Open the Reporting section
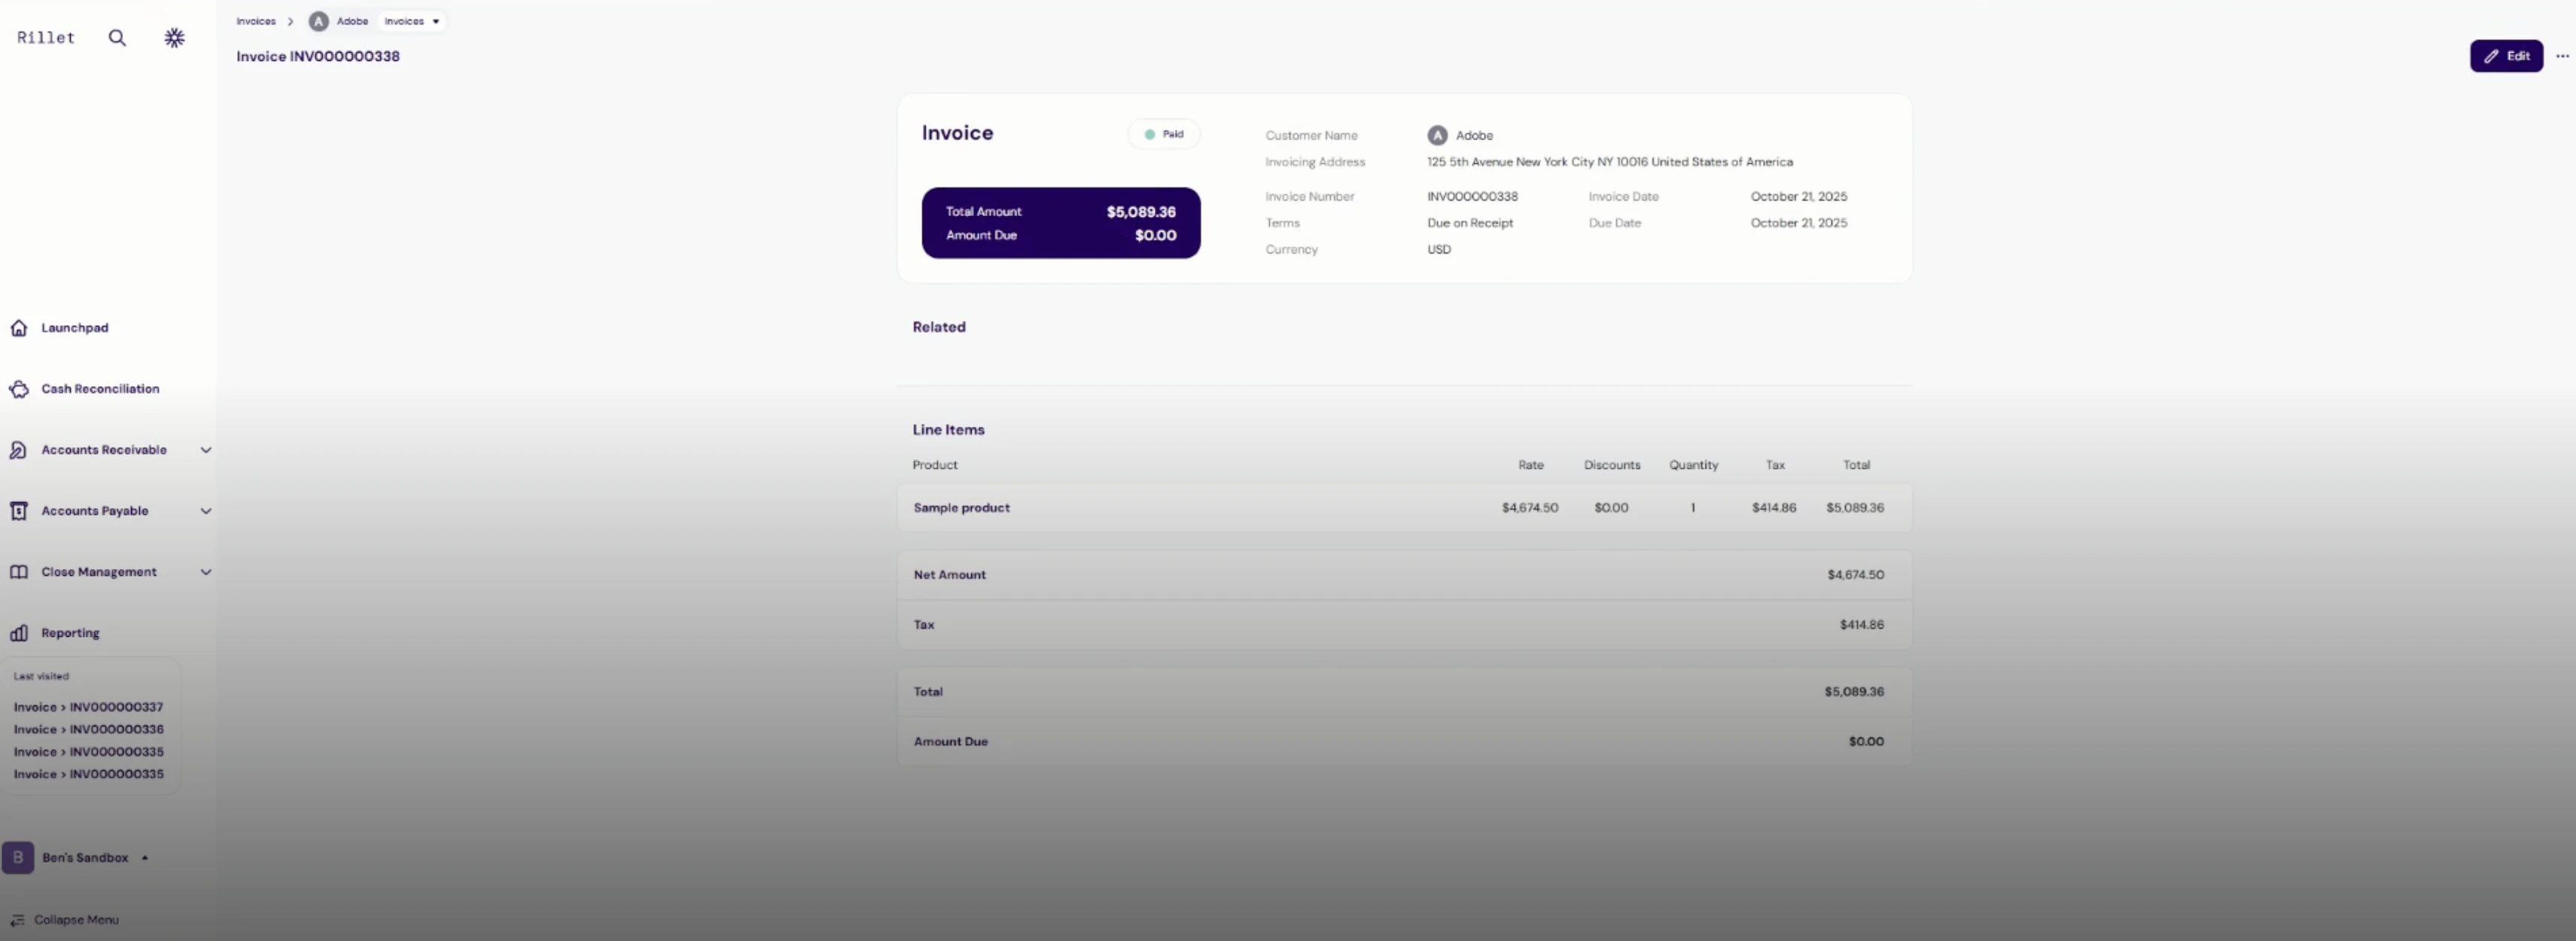The height and width of the screenshot is (941, 2576). (70, 633)
